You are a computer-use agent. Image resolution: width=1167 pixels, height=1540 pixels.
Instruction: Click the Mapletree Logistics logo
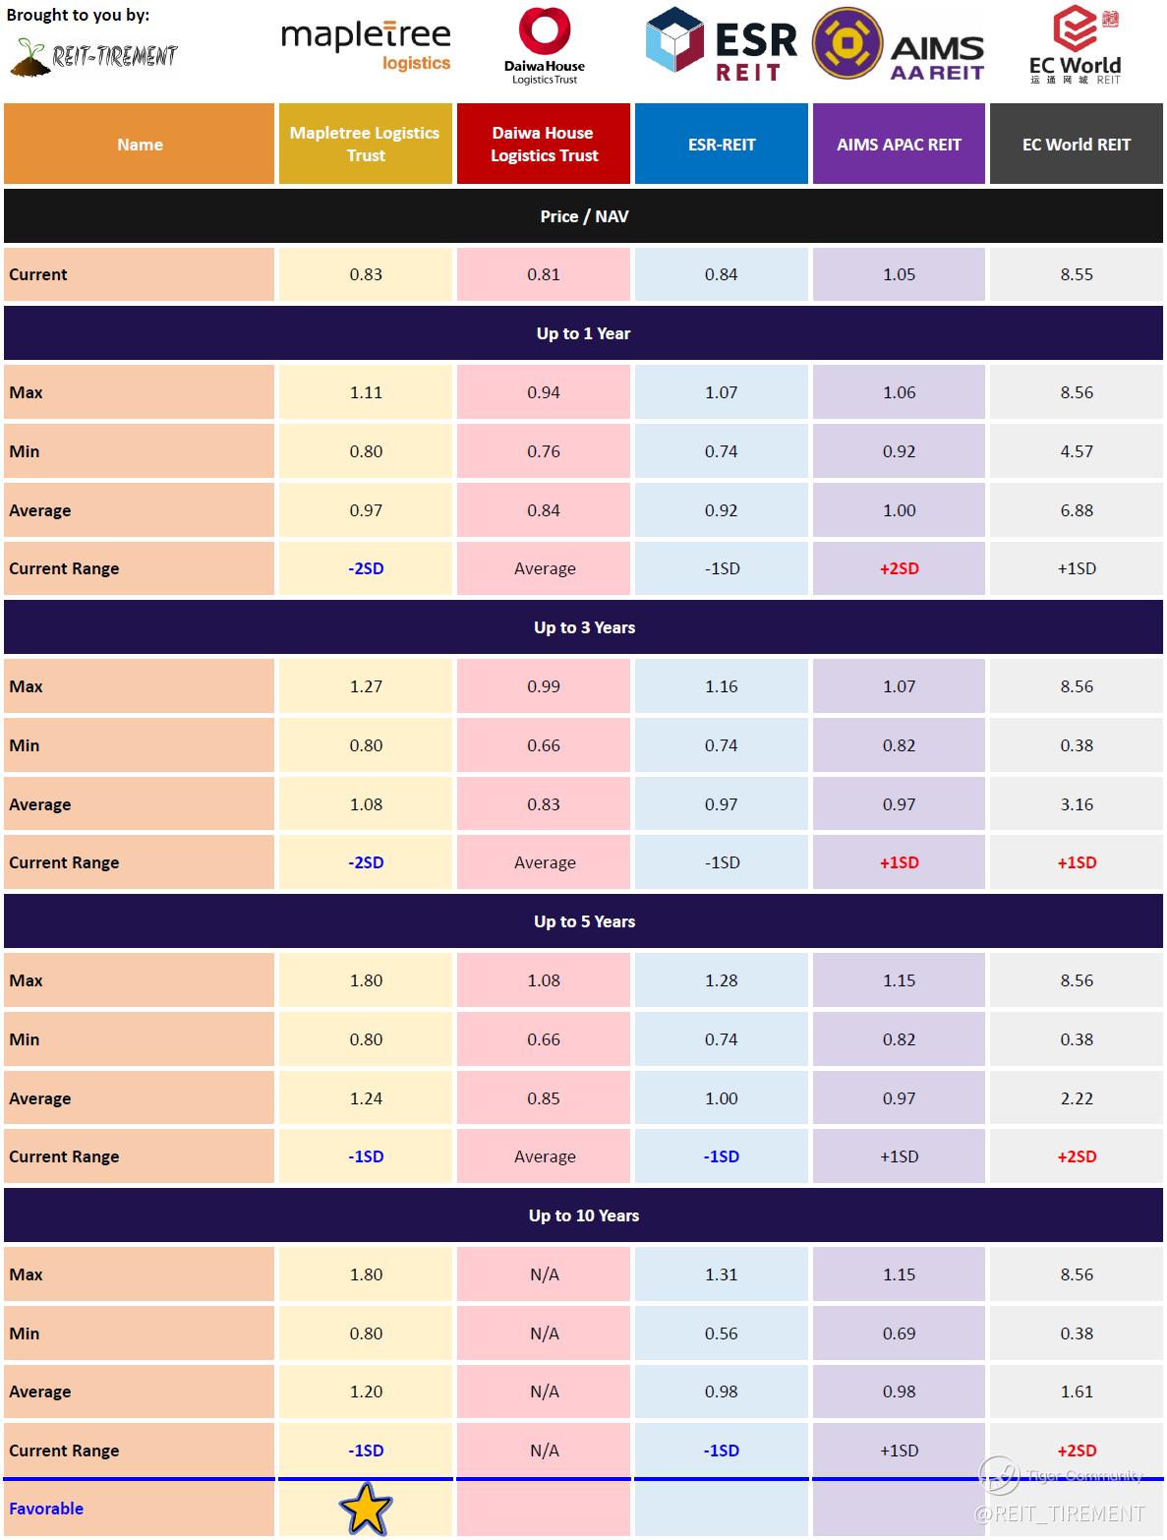click(x=366, y=46)
